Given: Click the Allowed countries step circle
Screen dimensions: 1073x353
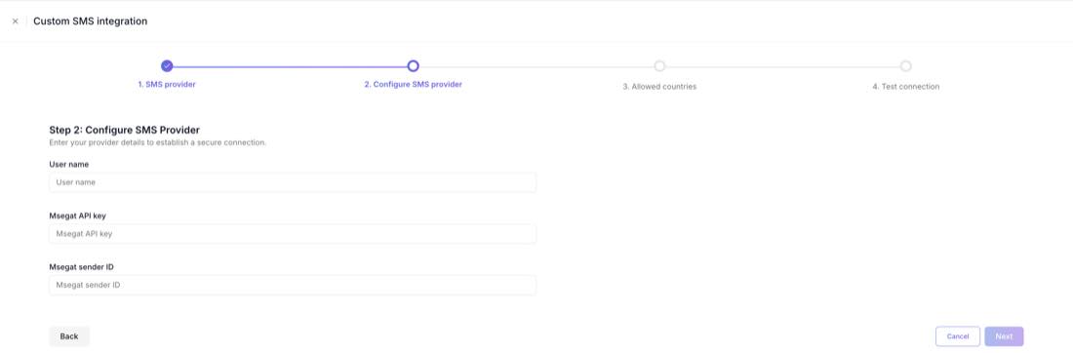Looking at the screenshot, I should pos(659,66).
